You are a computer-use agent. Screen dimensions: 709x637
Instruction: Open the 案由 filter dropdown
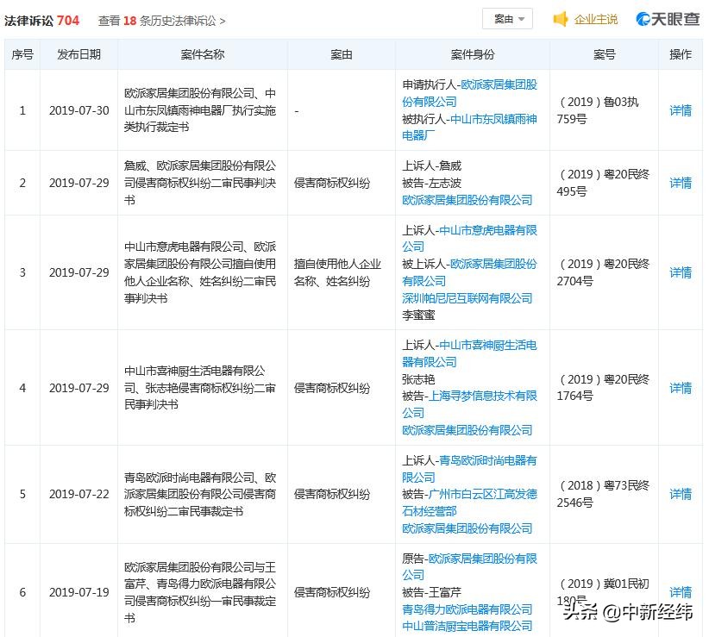pos(507,18)
